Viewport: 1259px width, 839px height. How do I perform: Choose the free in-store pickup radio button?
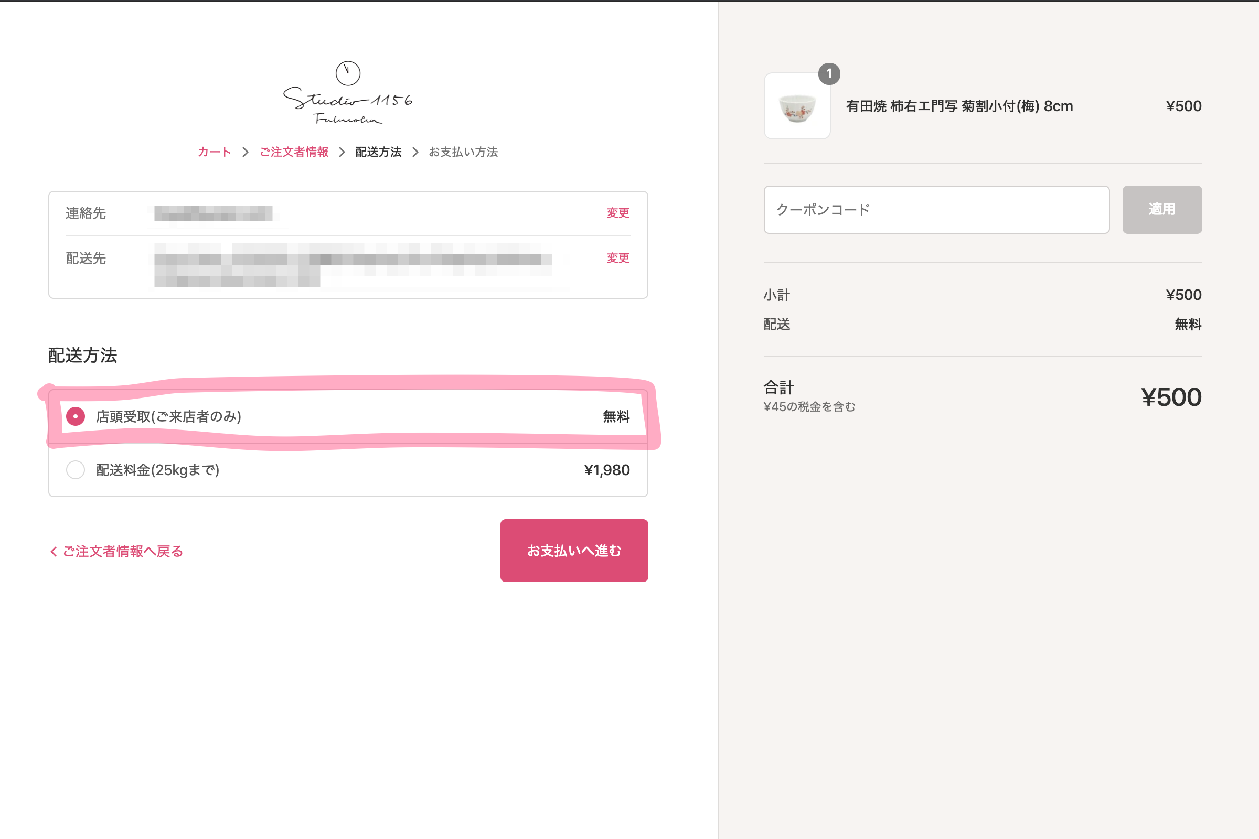(x=76, y=416)
